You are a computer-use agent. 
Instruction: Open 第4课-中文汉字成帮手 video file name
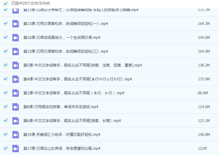[78, 79]
